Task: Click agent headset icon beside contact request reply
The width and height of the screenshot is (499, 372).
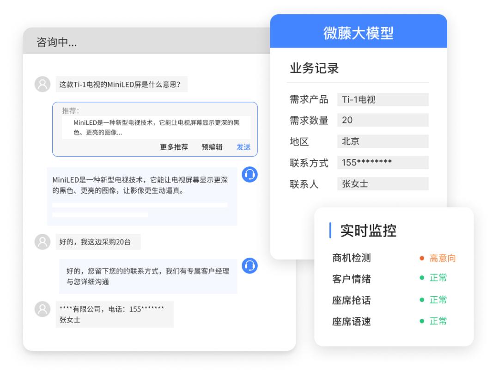Action: point(249,265)
